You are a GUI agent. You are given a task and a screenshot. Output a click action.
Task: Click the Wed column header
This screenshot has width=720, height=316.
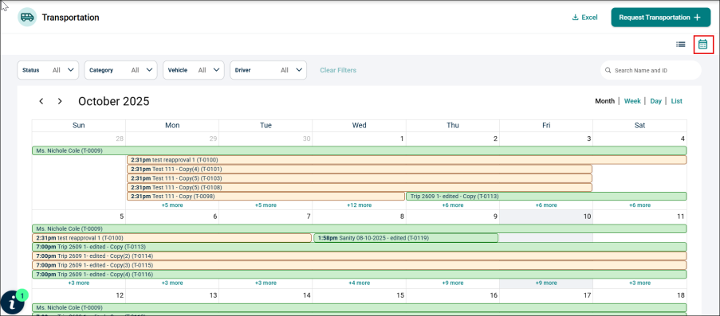359,125
